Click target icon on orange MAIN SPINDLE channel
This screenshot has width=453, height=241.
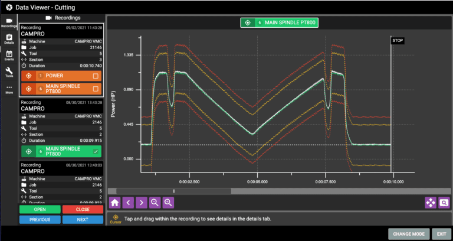[x=28, y=89]
